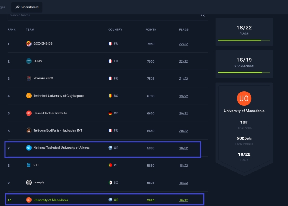
Task: Click University of Macedonia title in card
Action: [244, 111]
